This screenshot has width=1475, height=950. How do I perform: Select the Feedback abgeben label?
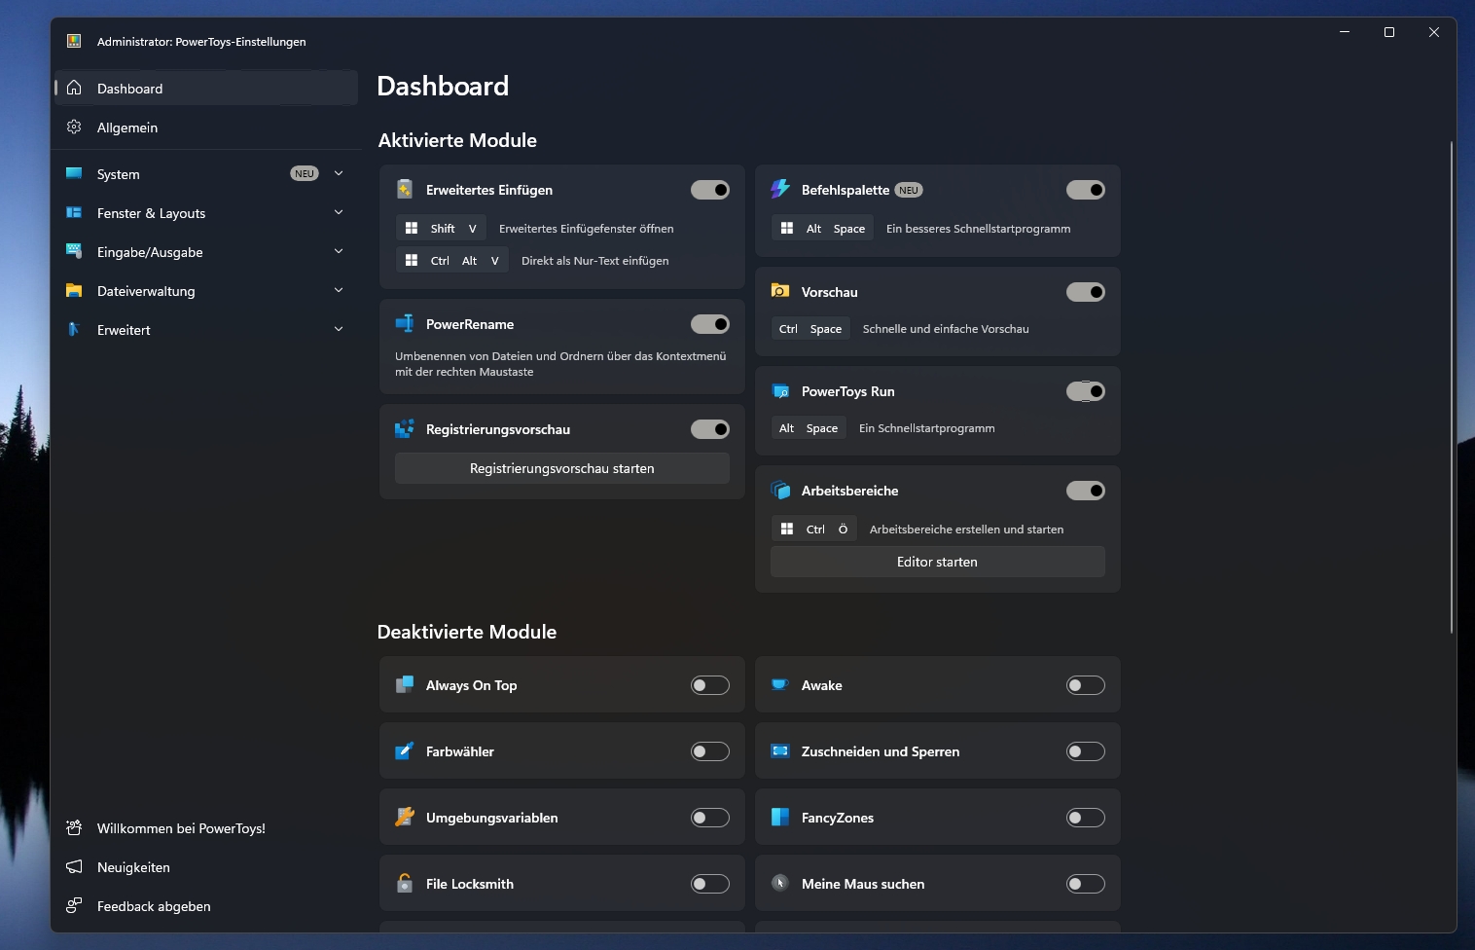(x=154, y=906)
